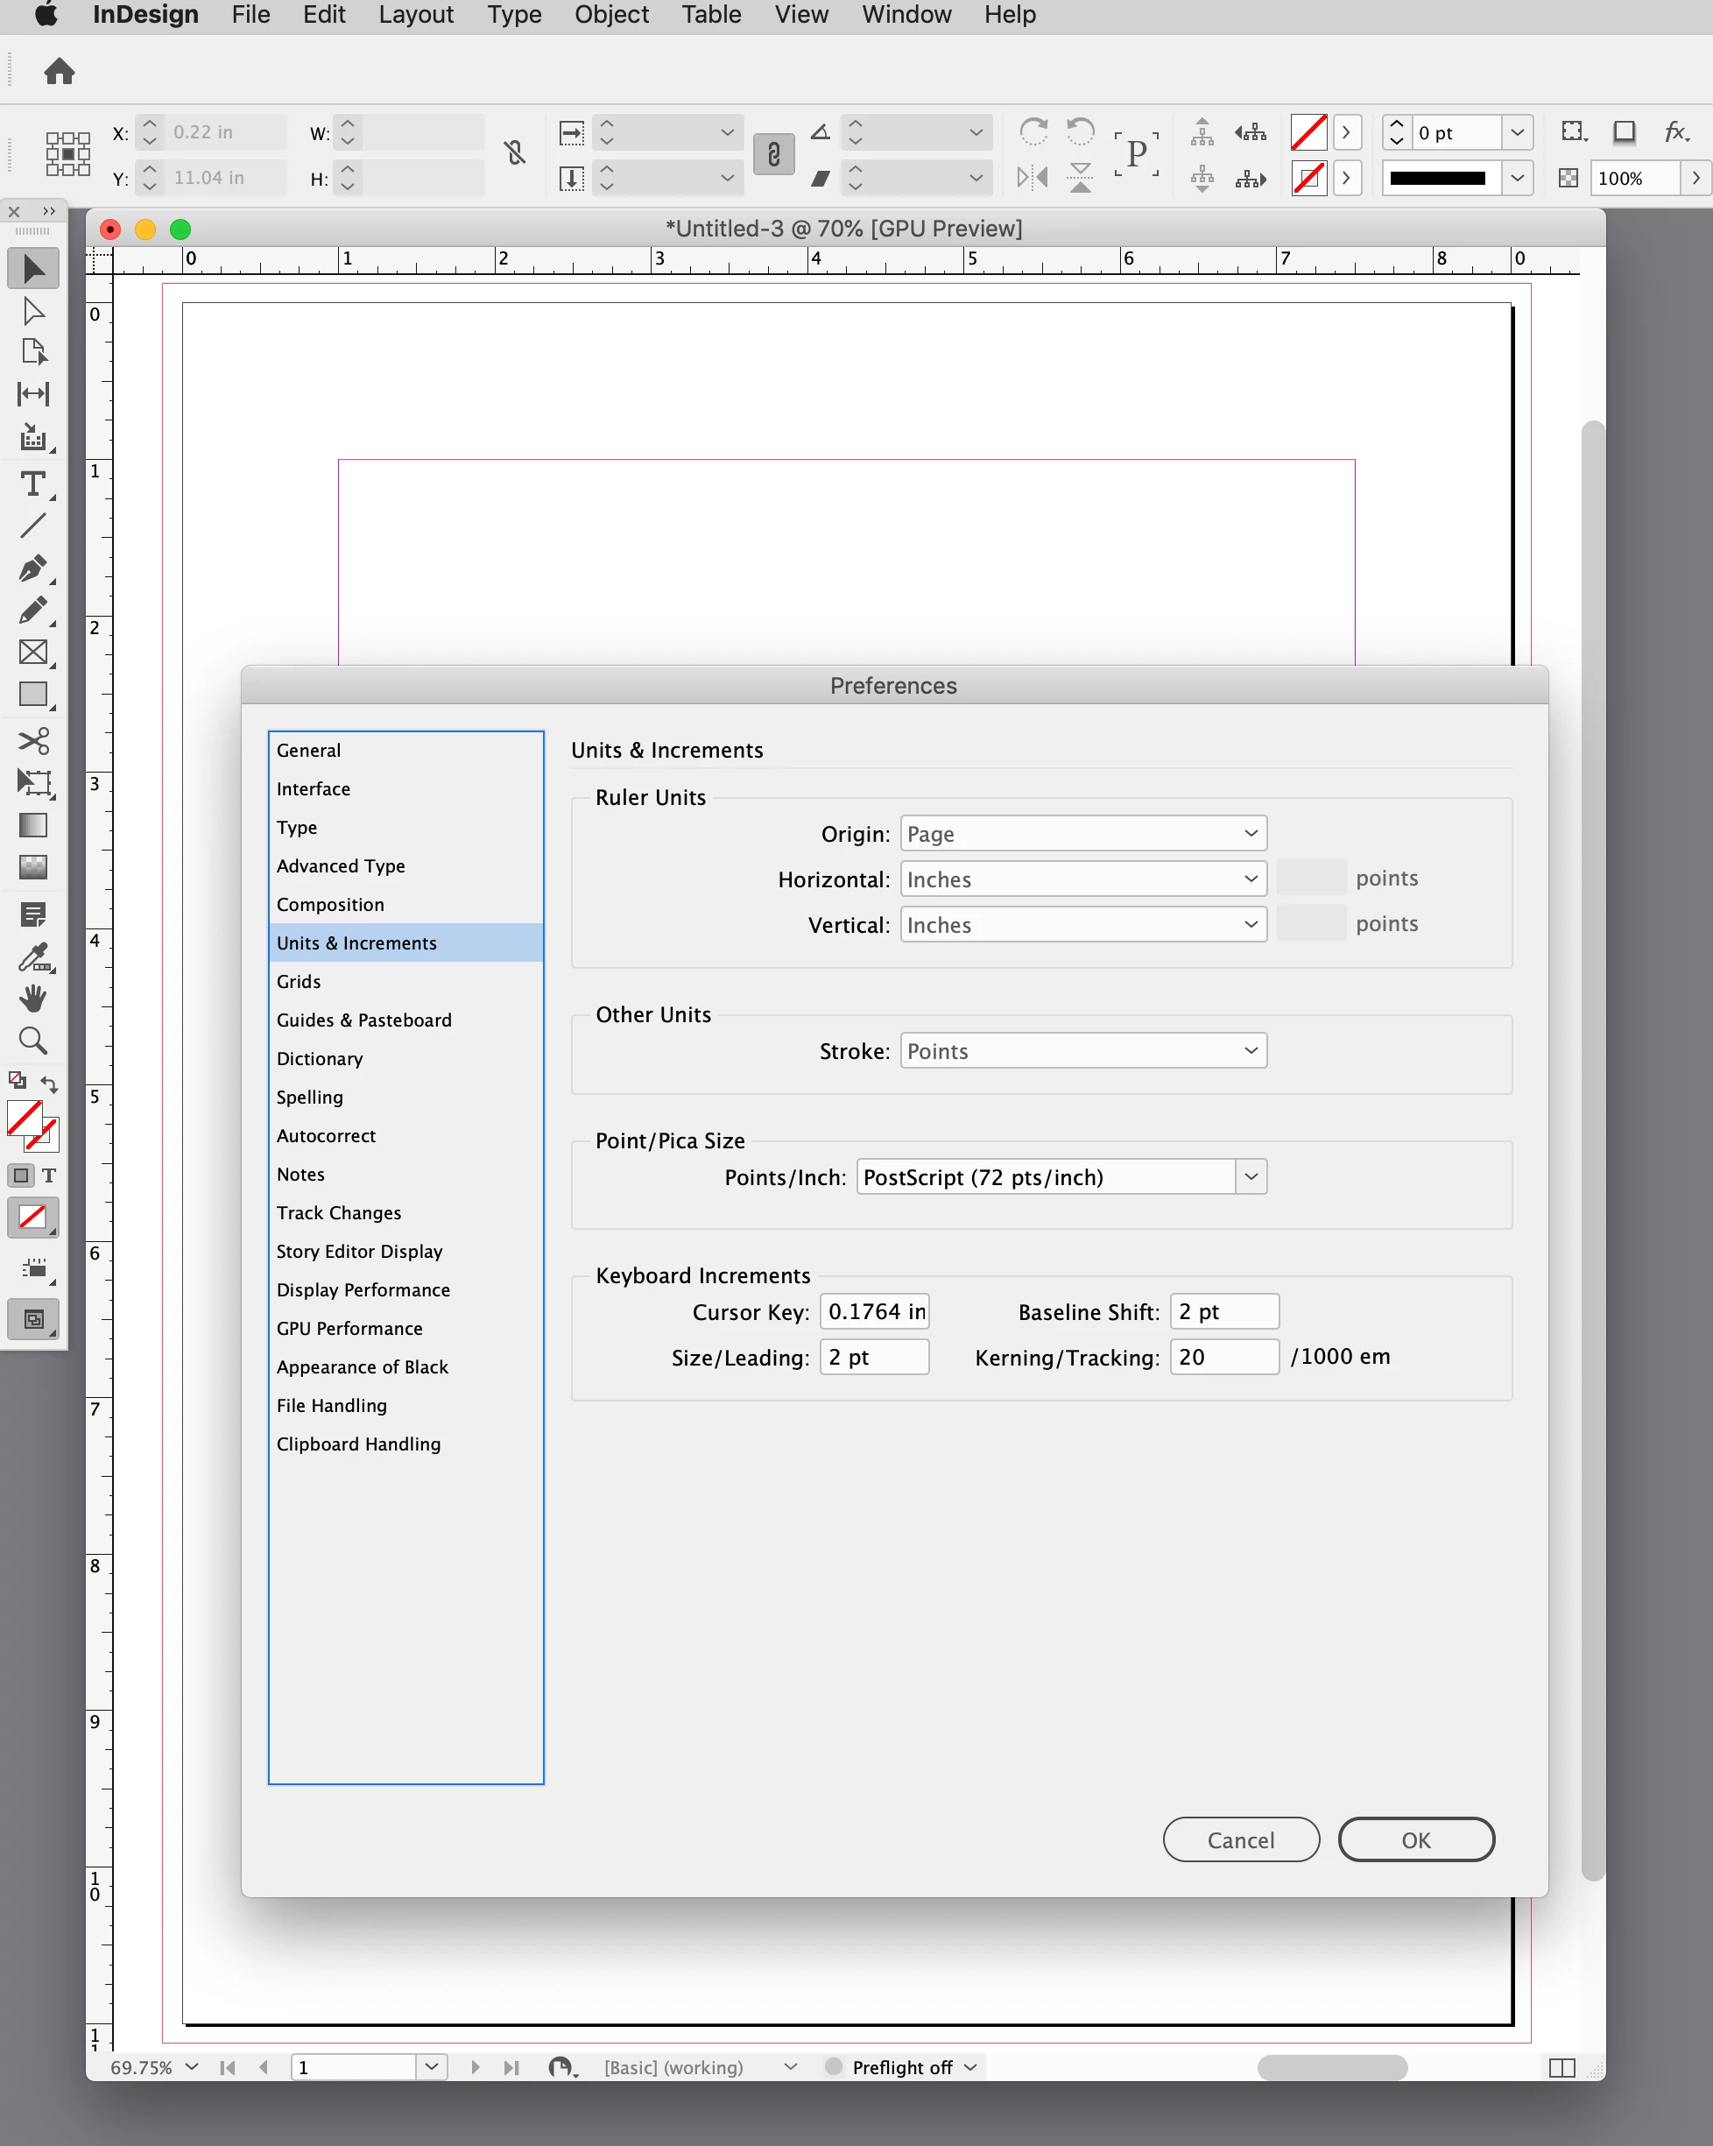This screenshot has width=1713, height=2146.
Task: Select Guides & Pasteboard preferences category
Action: [363, 1020]
